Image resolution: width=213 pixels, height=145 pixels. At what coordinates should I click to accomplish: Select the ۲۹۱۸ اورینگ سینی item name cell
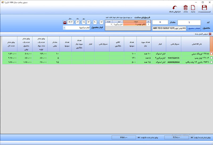pos(195,54)
